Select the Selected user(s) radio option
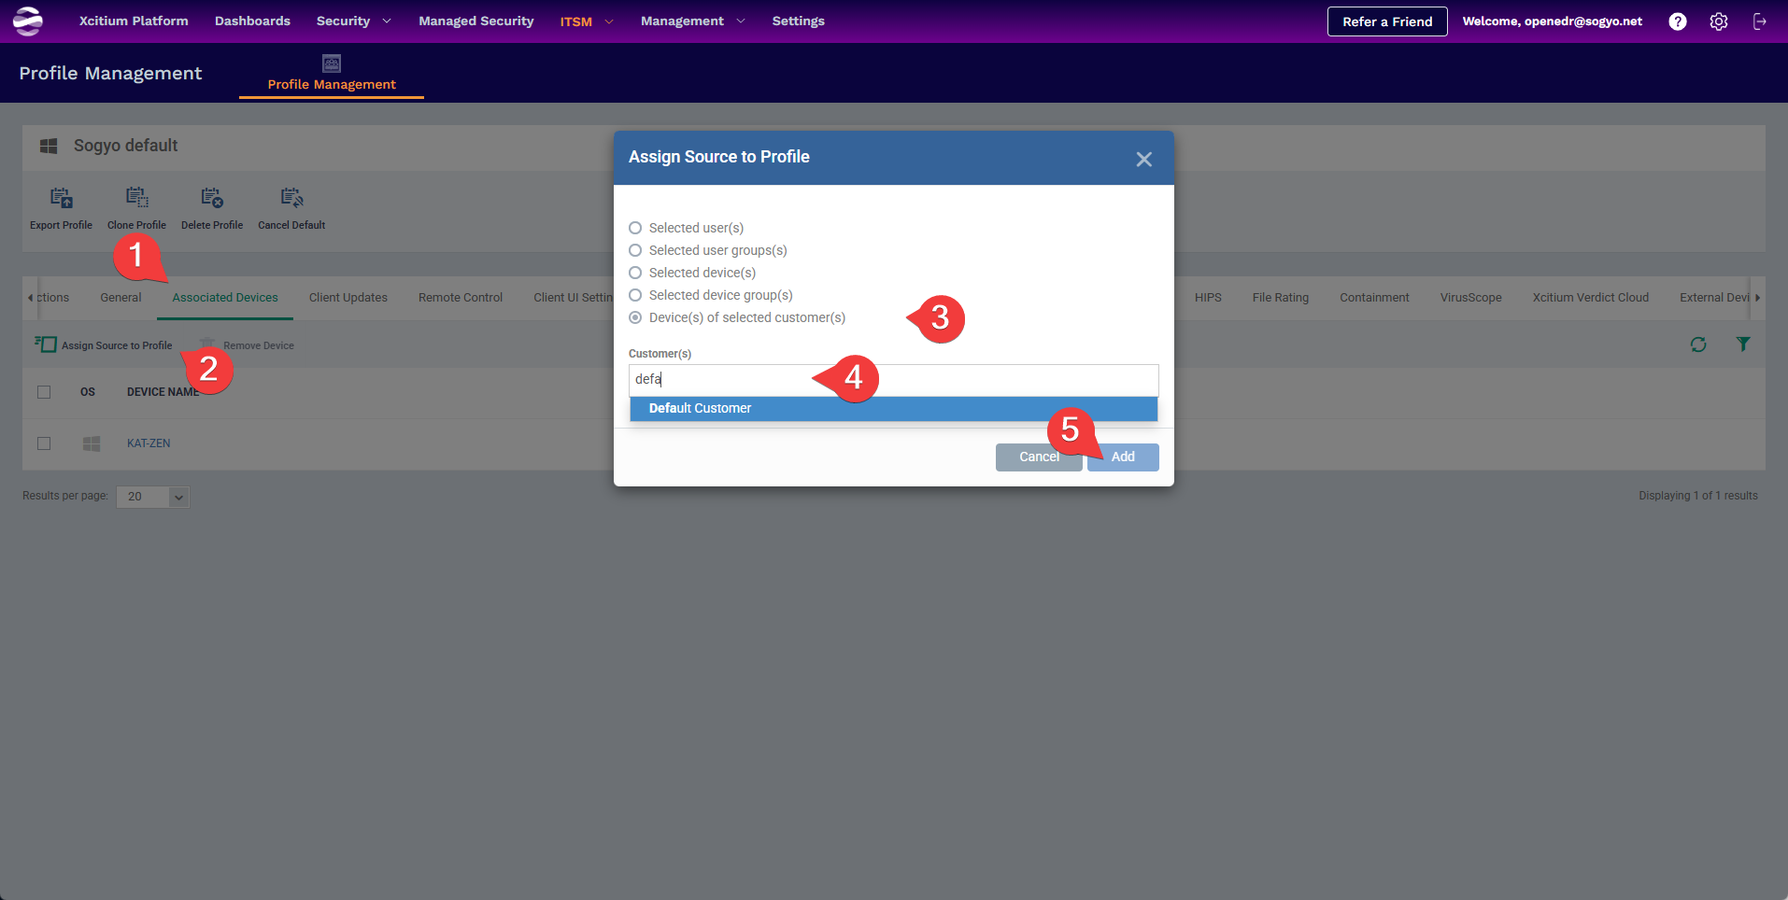The image size is (1788, 900). pyautogui.click(x=635, y=228)
